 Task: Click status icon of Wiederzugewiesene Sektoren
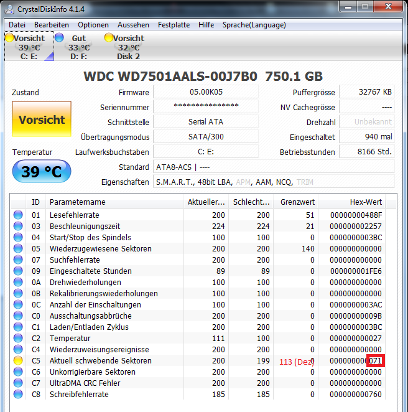click(18, 248)
